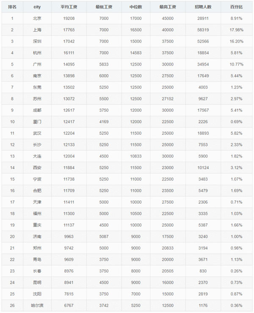This screenshot has width=254, height=313.
Task: Click the 招聘人数 column header
Action: 203,7
